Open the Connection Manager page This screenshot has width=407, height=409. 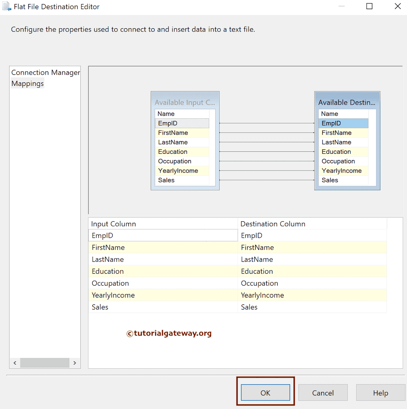45,73
